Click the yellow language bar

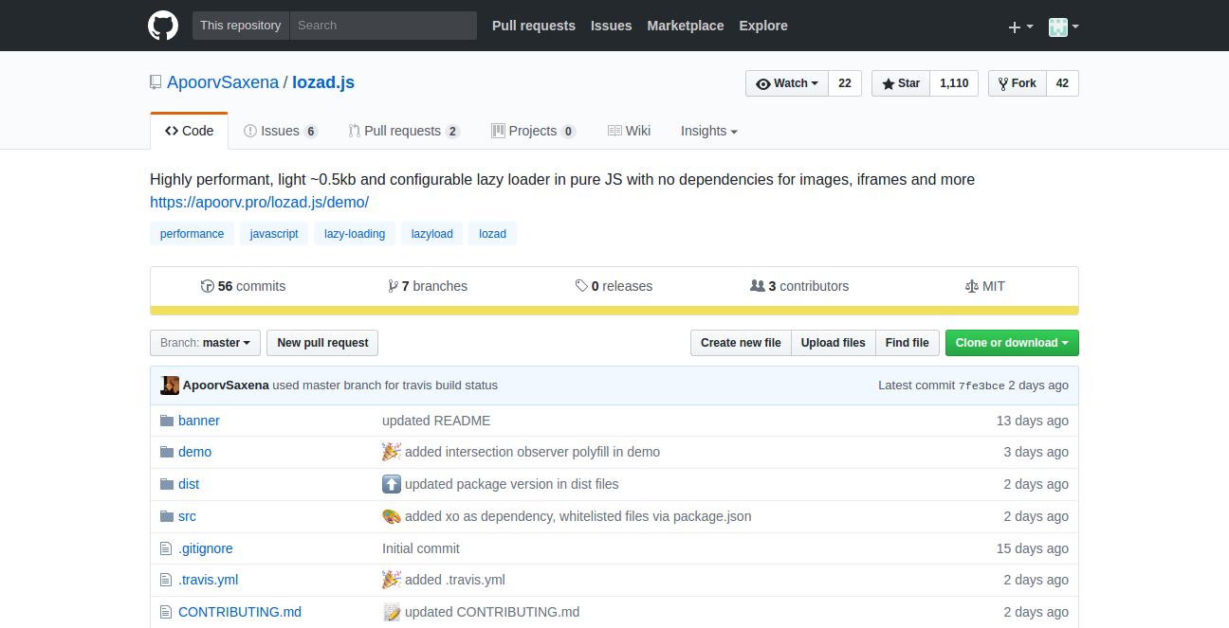(x=614, y=310)
